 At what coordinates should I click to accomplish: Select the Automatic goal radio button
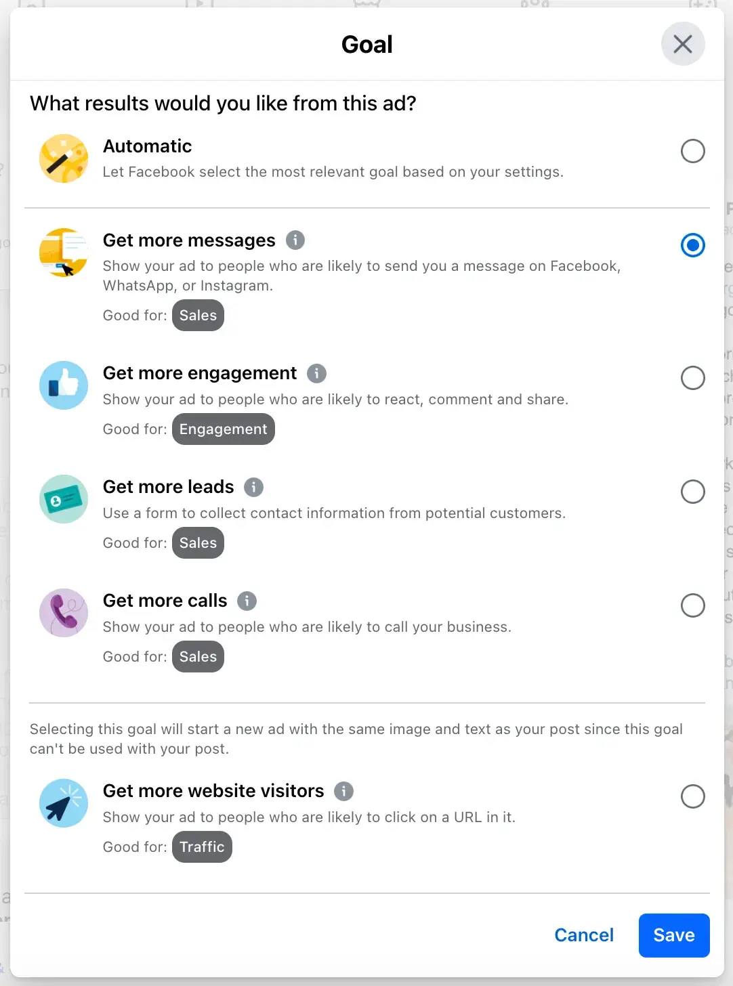coord(692,151)
